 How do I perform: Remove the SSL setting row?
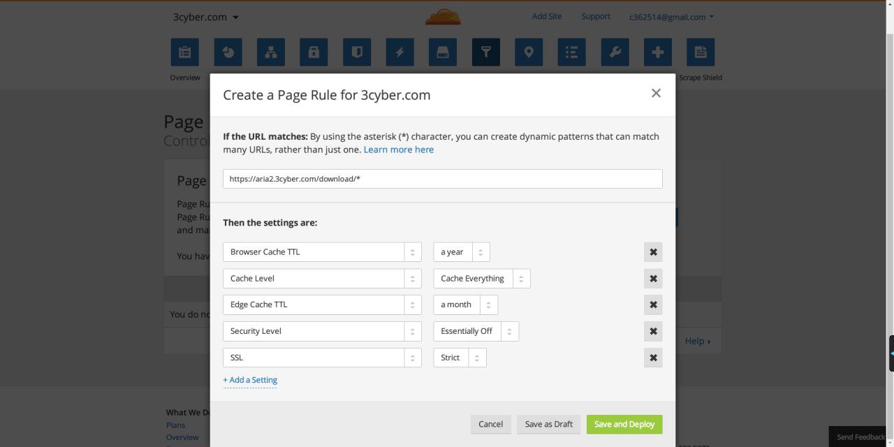(x=653, y=358)
